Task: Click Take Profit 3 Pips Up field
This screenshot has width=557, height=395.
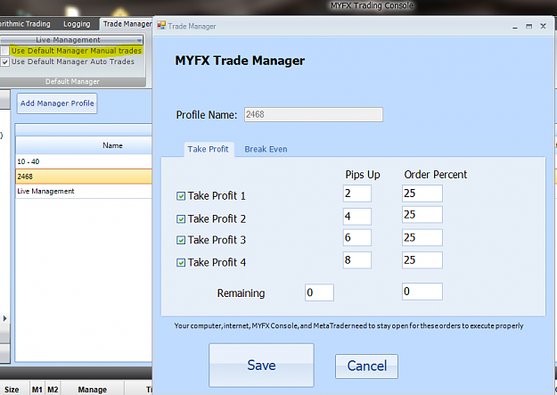Action: pos(357,237)
